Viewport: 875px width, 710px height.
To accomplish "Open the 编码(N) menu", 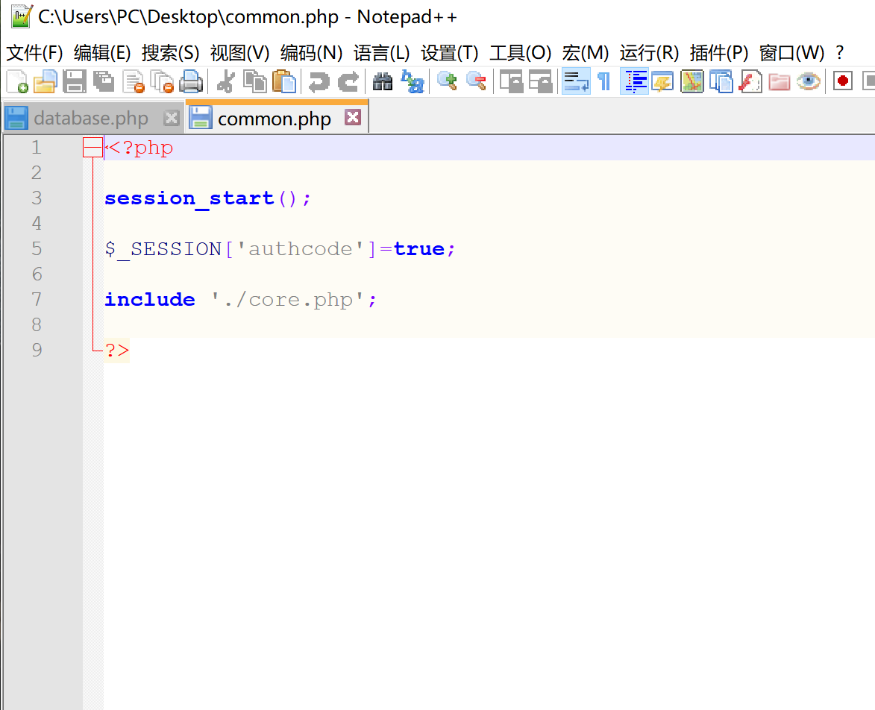I will 311,53.
